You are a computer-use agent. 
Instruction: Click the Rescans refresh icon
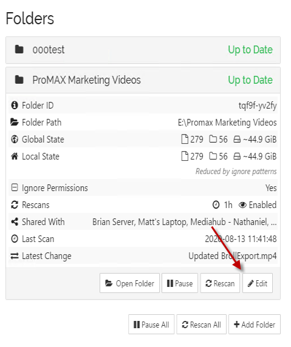point(15,204)
